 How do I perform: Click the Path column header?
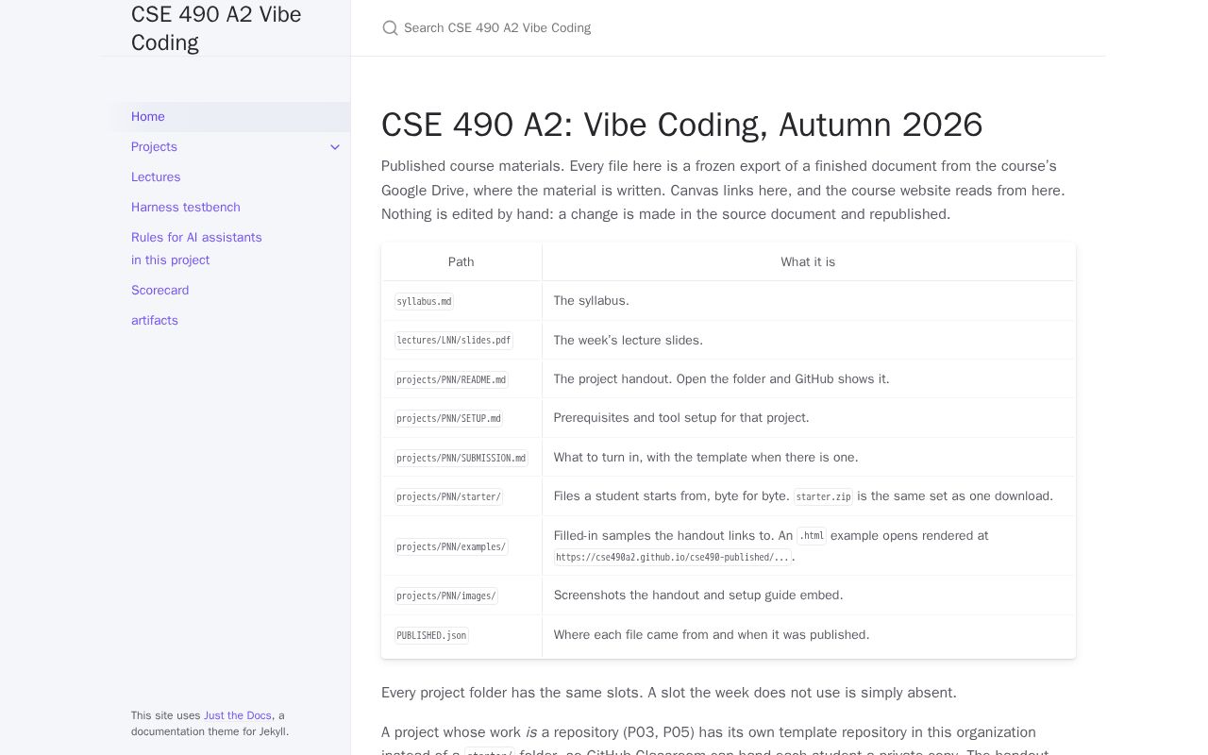pos(461,262)
